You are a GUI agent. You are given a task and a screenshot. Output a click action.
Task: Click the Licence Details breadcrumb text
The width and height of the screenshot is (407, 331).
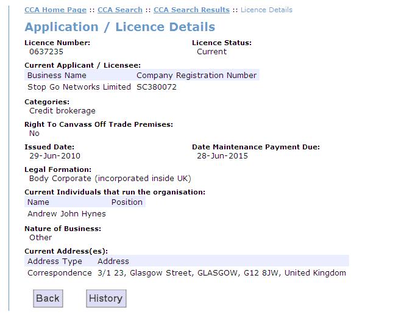click(266, 10)
